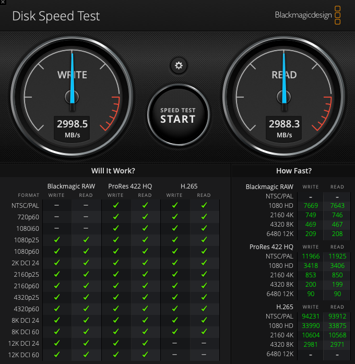Image resolution: width=355 pixels, height=364 pixels.
Task: Click the ProRes 422 HQ heading in How Fast
Action: coord(271,247)
